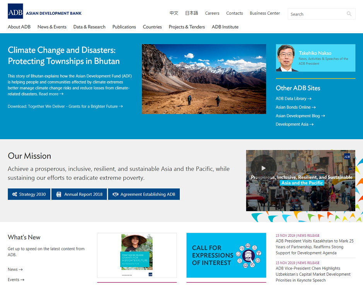The height and width of the screenshot is (285, 363).
Task: Click the Agreement Establishing ADB button
Action: click(x=144, y=194)
